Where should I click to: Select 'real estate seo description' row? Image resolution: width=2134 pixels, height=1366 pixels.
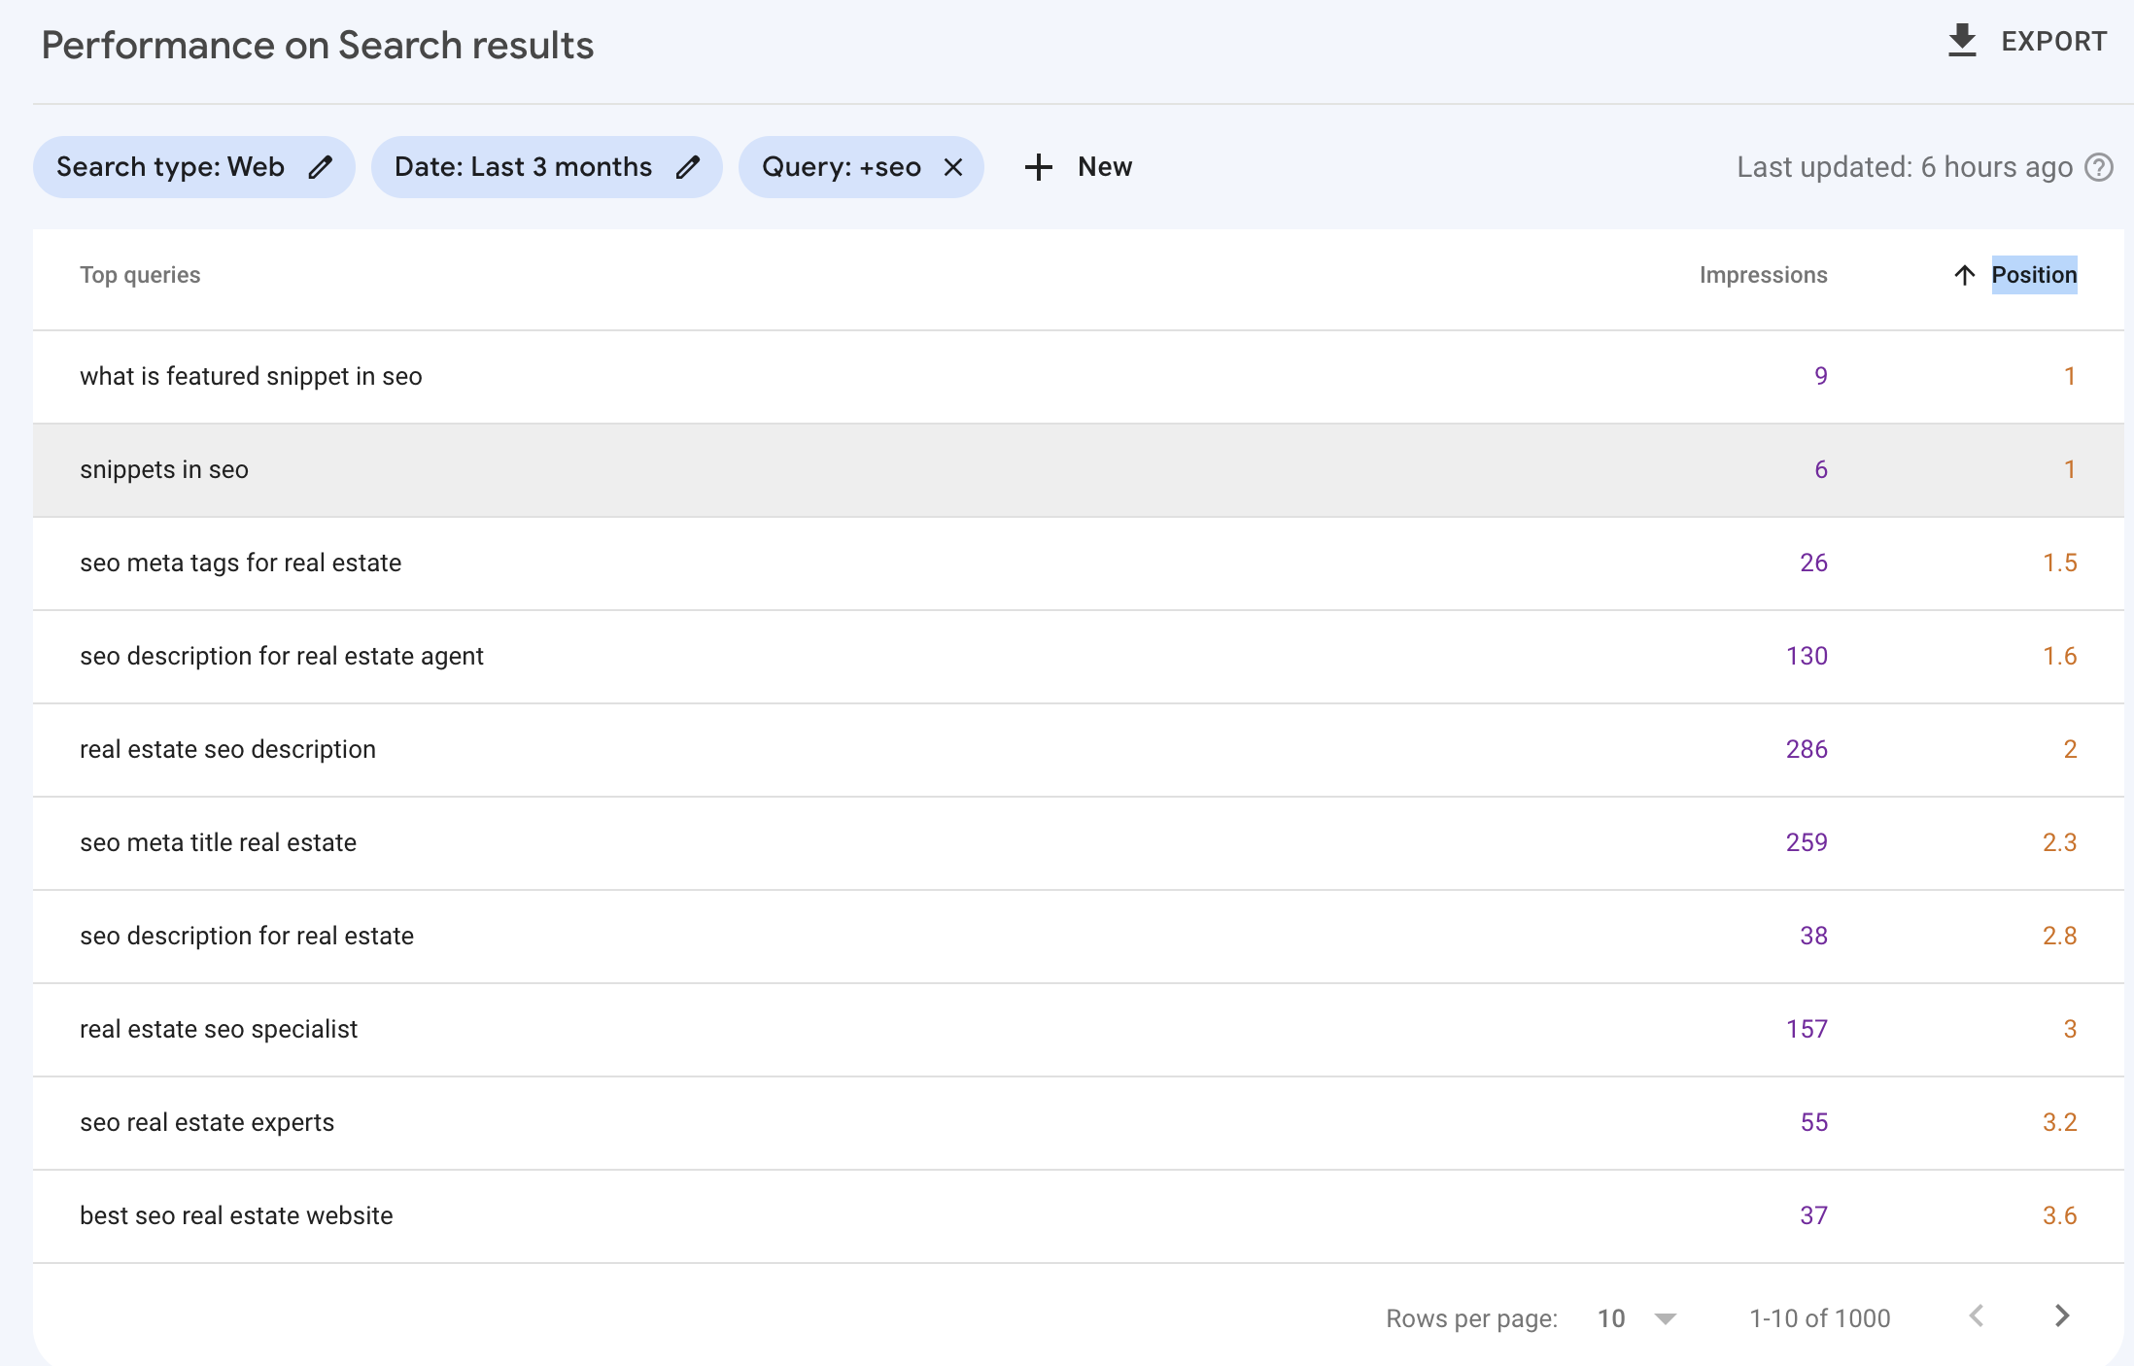click(x=227, y=749)
